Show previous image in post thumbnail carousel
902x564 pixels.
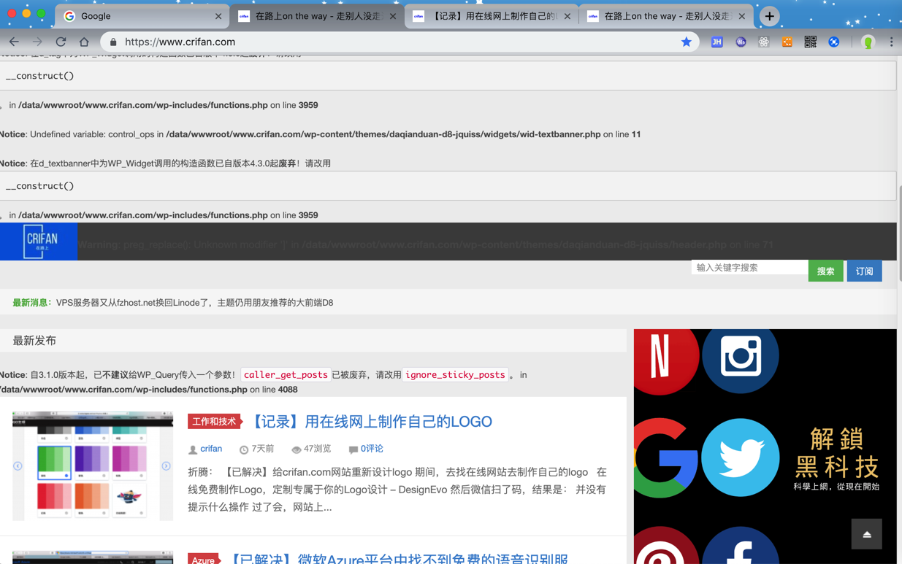tap(18, 466)
